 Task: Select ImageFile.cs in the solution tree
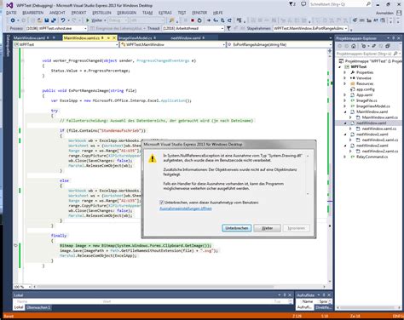366,100
